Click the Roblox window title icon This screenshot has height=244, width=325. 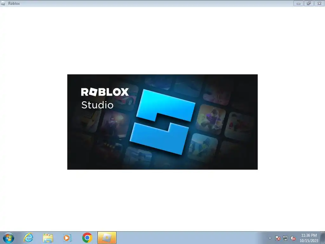coord(3,3)
